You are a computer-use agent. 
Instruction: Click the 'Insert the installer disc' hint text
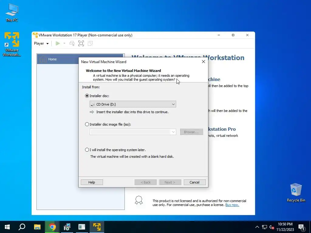point(132,112)
